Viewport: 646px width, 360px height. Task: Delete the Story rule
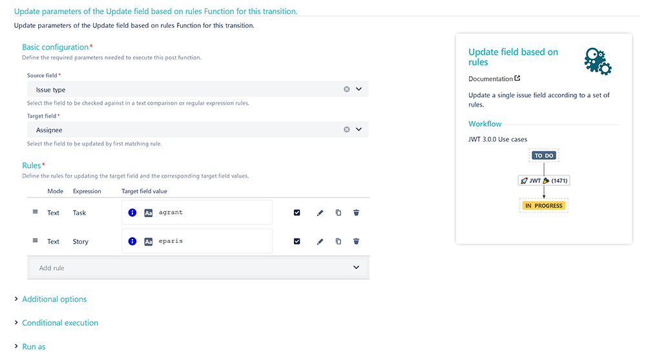point(357,241)
